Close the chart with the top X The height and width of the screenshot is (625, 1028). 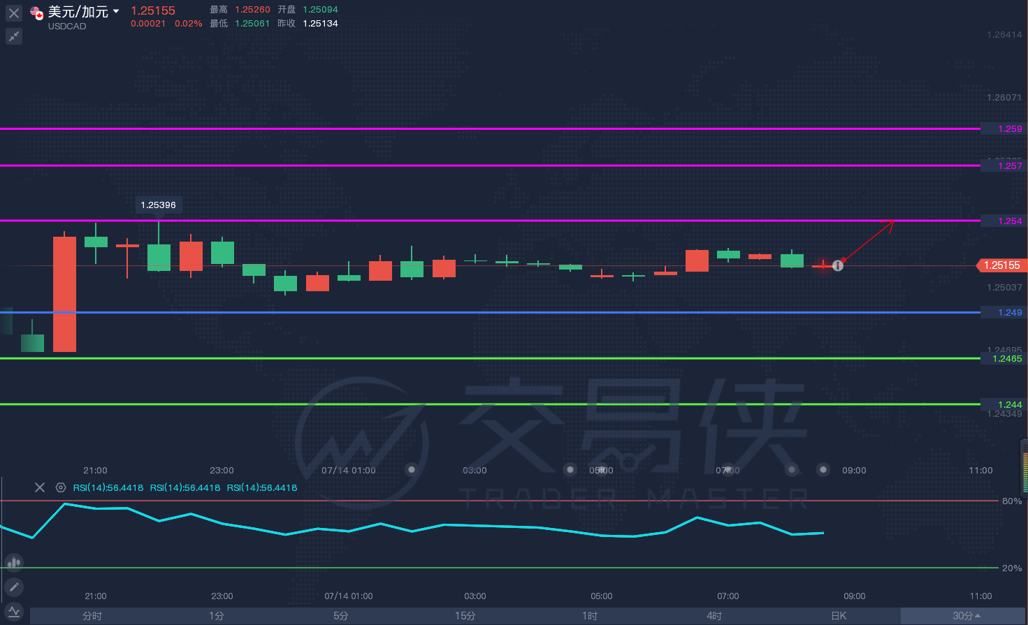[x=14, y=13]
